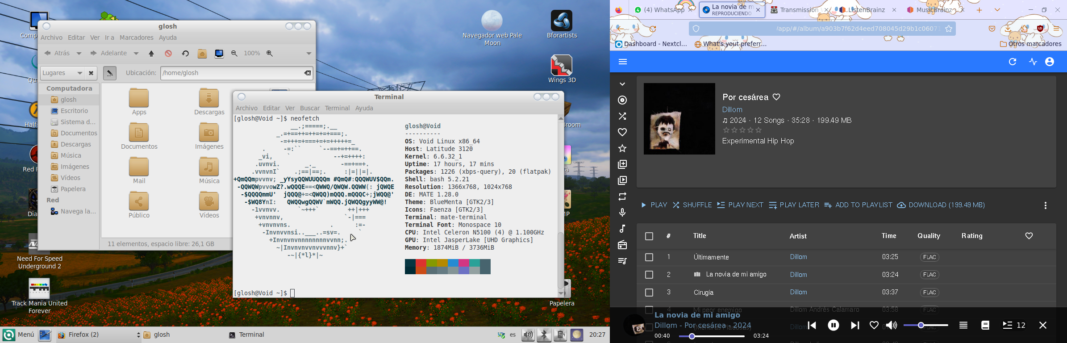The image size is (1067, 343).
Task: Click PLAY NEXT for the album
Action: coord(740,205)
